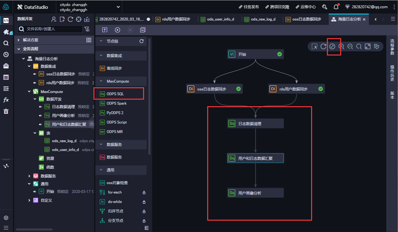Switch to the oss日志数据同步 tab
Viewport: 398px width, 232px height.
(x=303, y=19)
